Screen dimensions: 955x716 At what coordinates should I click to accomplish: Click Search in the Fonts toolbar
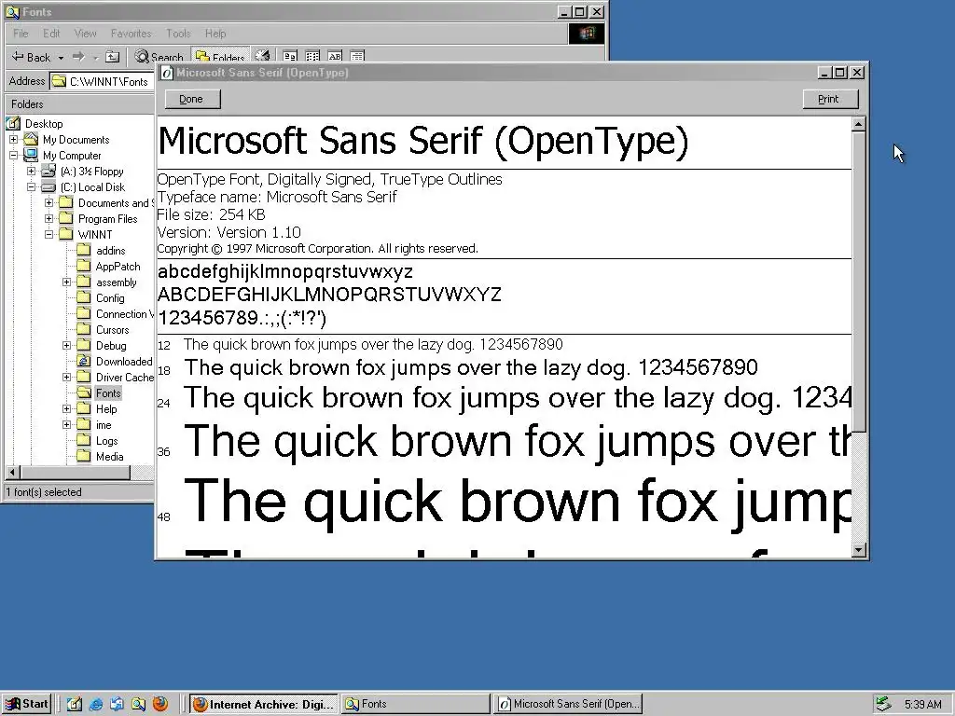click(159, 57)
